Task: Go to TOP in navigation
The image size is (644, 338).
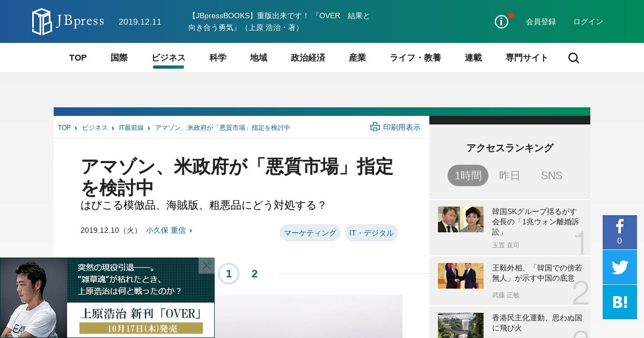Action: [78, 58]
